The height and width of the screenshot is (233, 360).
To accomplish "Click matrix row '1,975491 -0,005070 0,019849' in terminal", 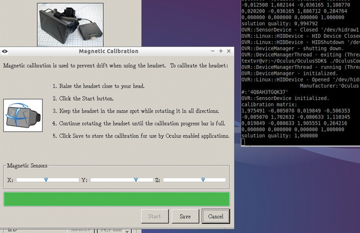I will pyautogui.click(x=296, y=111).
